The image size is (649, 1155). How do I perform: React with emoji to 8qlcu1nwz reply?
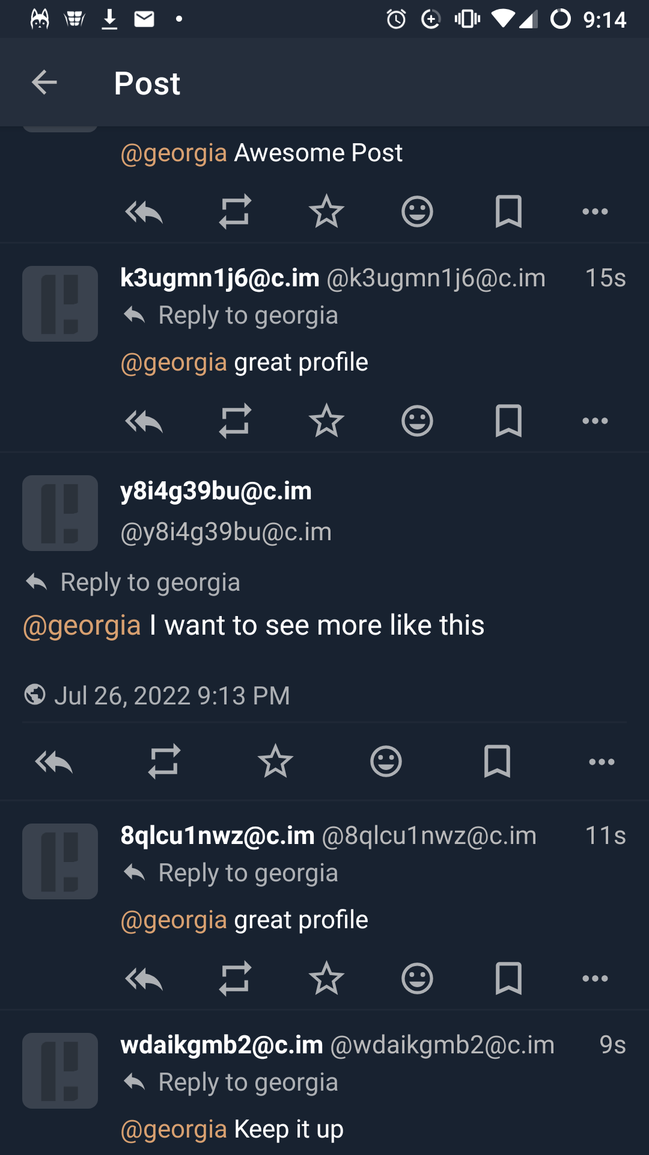417,979
